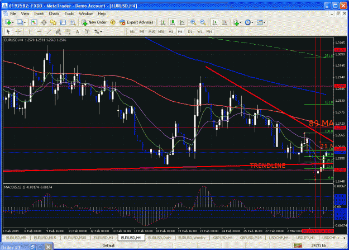Toggle the Navigator folder-star icon
Viewport: 349px width, 250px height.
[x=54, y=22]
